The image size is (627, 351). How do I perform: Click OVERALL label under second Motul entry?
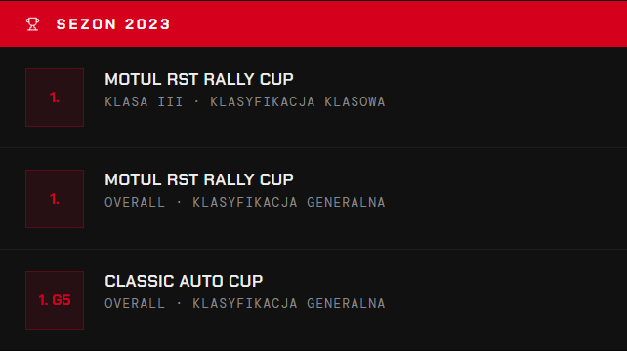(x=135, y=203)
